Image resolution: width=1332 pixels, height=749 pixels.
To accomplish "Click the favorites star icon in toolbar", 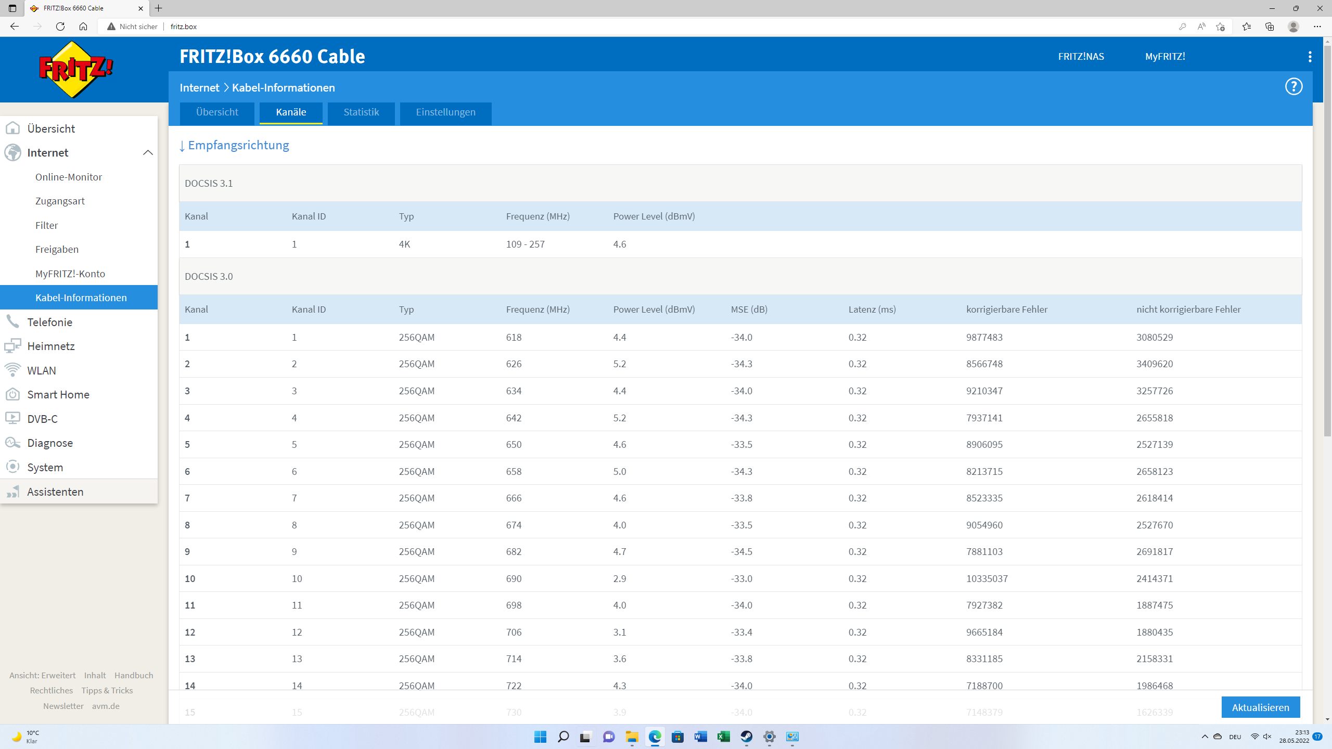I will (x=1247, y=27).
